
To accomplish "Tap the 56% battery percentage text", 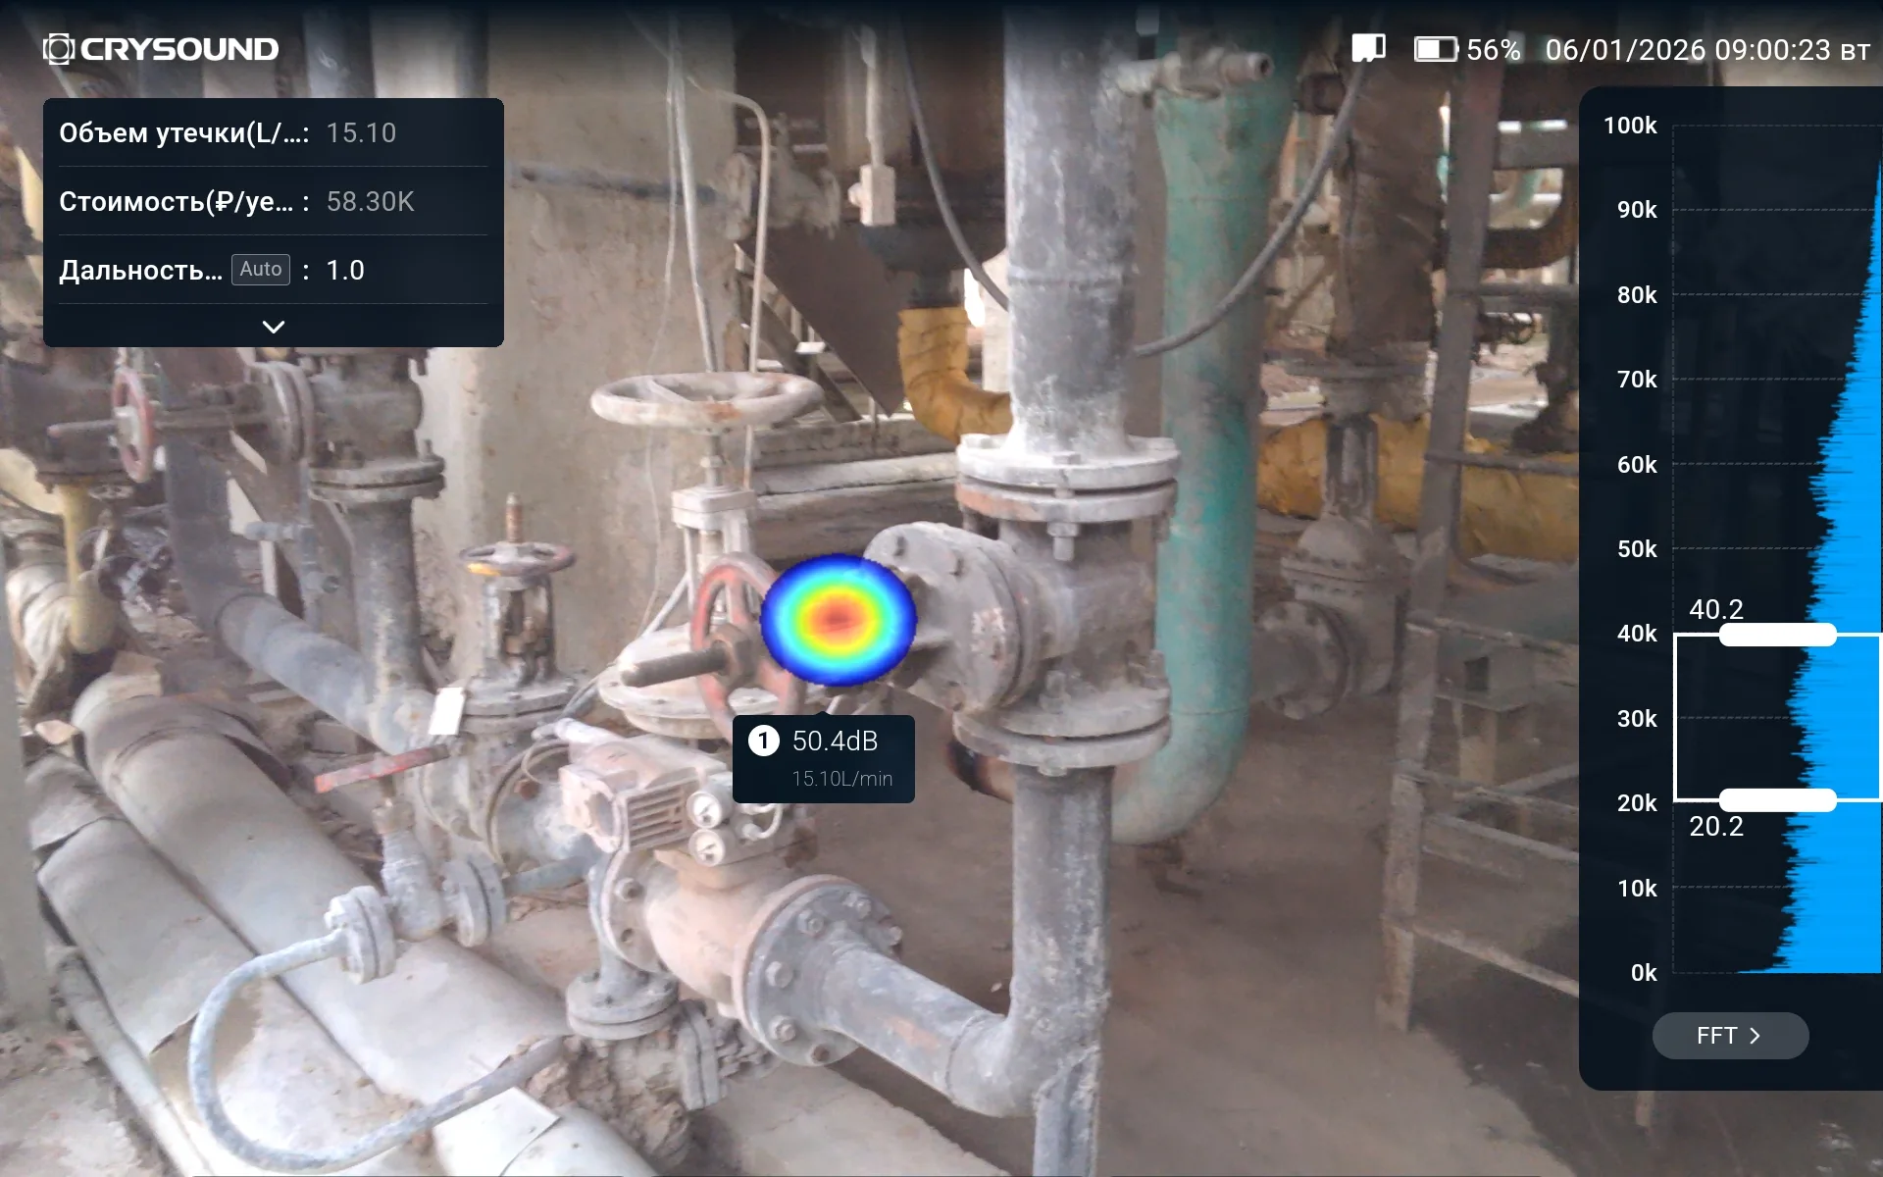I will [x=1493, y=50].
